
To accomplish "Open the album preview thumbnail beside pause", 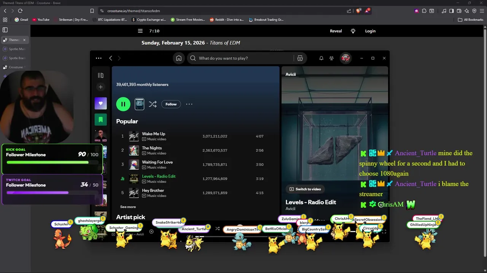I will pyautogui.click(x=140, y=104).
